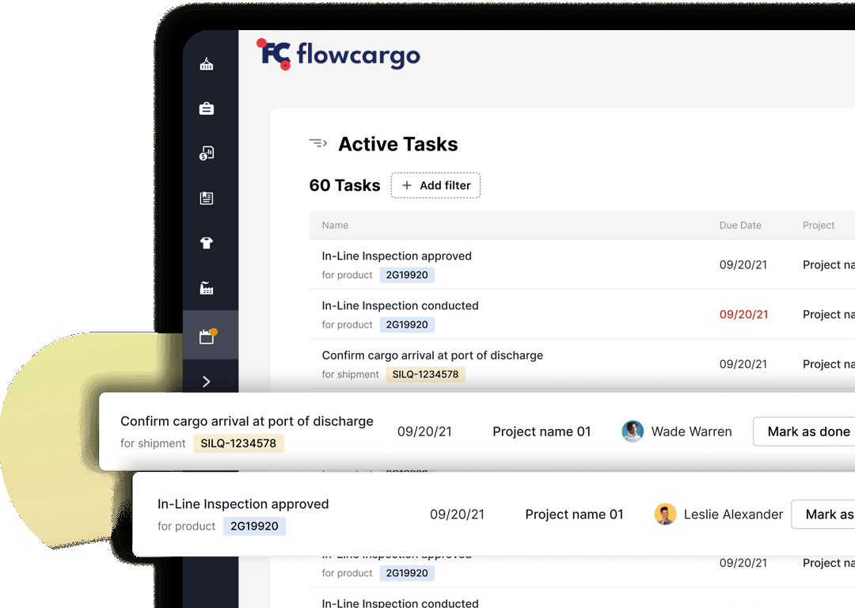Open products via the t-shirt icon
Screen dimensions: 855x608
[x=207, y=243]
